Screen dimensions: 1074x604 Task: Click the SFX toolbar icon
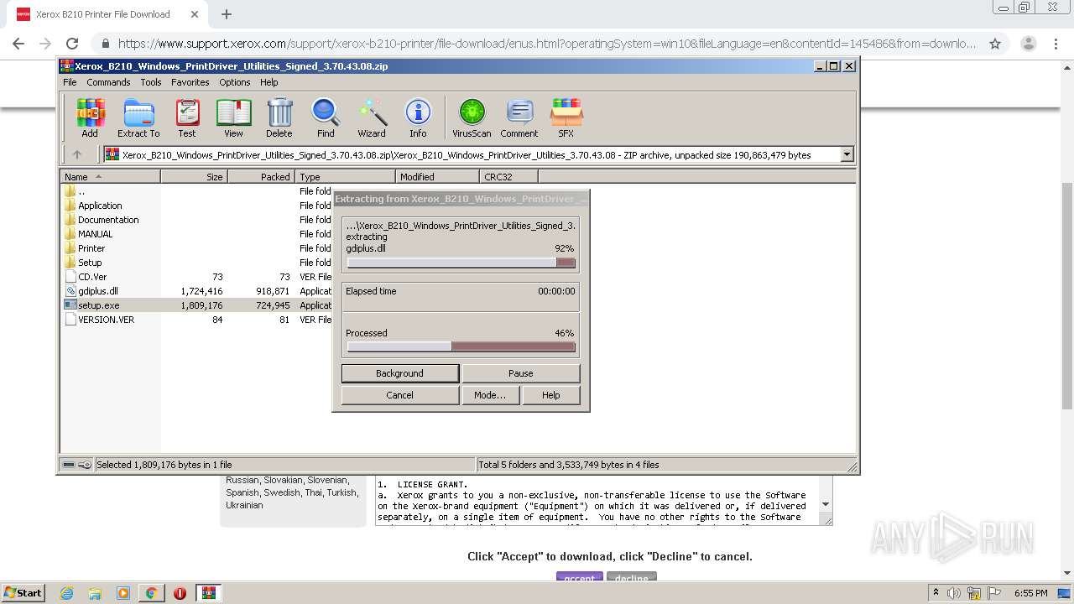[x=566, y=117]
